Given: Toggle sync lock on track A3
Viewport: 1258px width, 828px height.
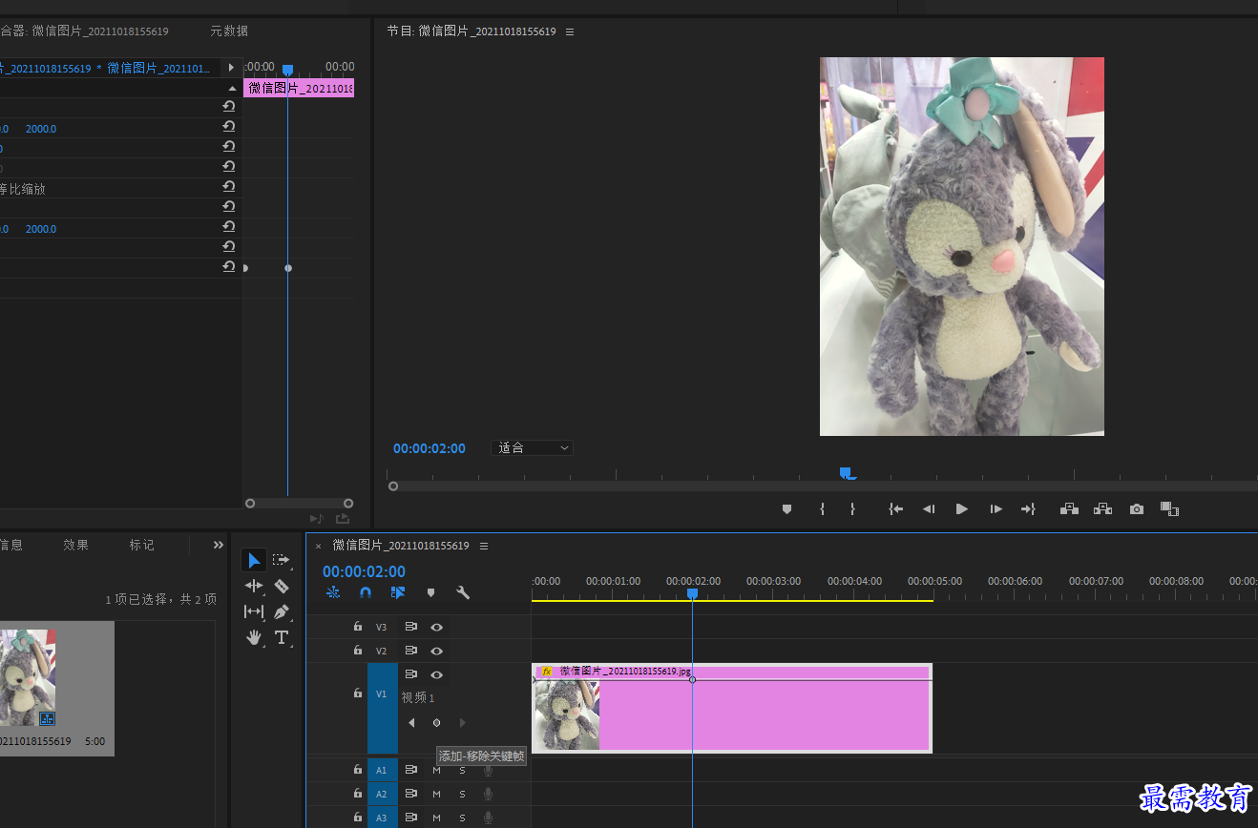Looking at the screenshot, I should [411, 818].
